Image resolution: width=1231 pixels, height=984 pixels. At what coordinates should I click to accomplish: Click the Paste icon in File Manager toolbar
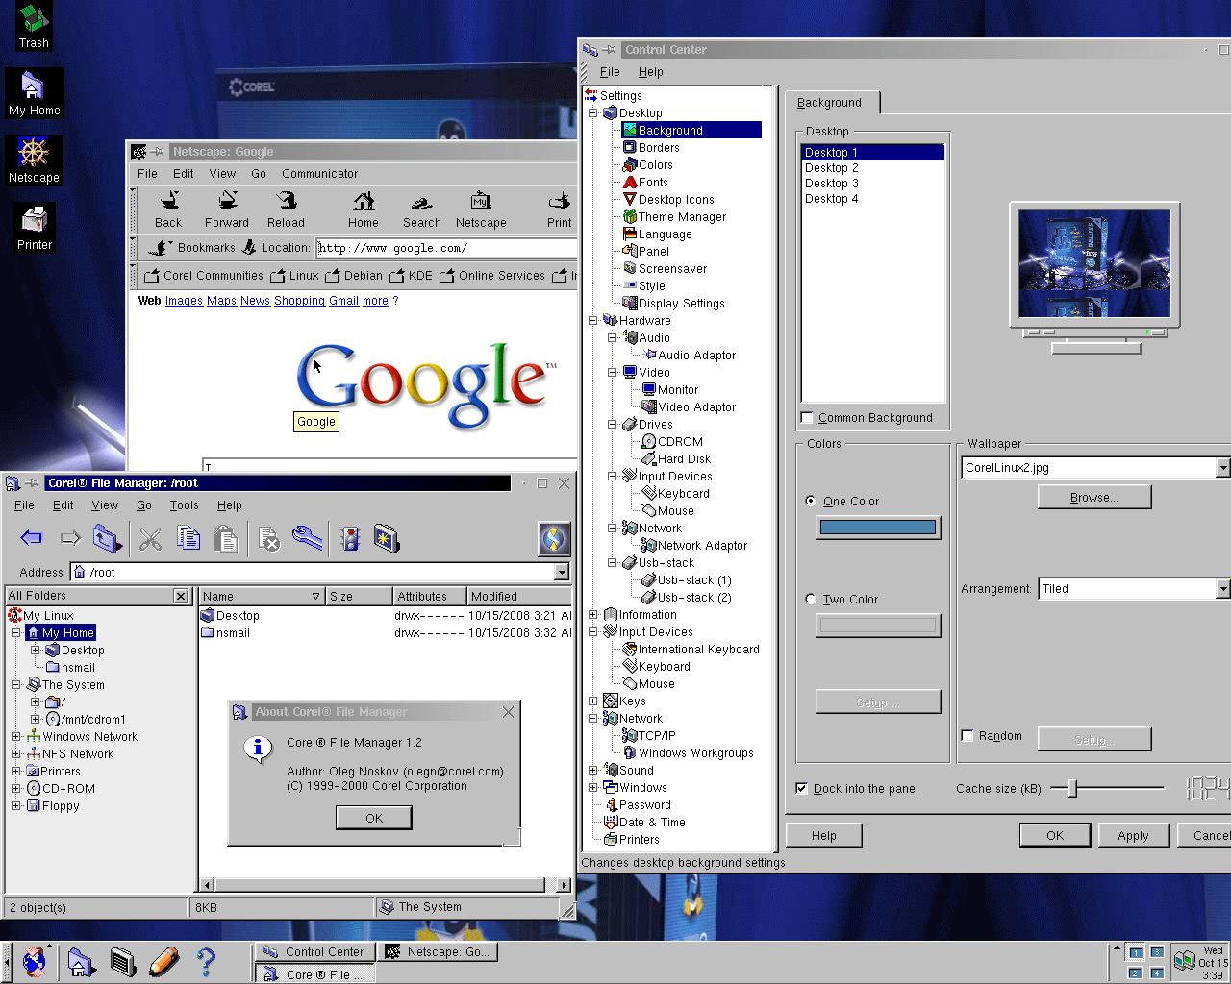point(226,538)
